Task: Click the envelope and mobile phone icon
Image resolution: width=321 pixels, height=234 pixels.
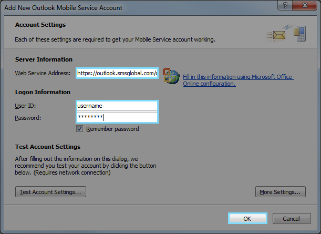Action: point(286,33)
